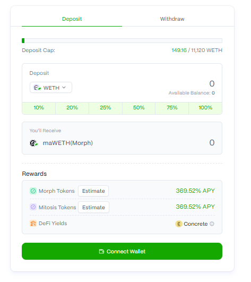Click the Connect Wallet button
The height and width of the screenshot is (282, 251).
(x=122, y=251)
